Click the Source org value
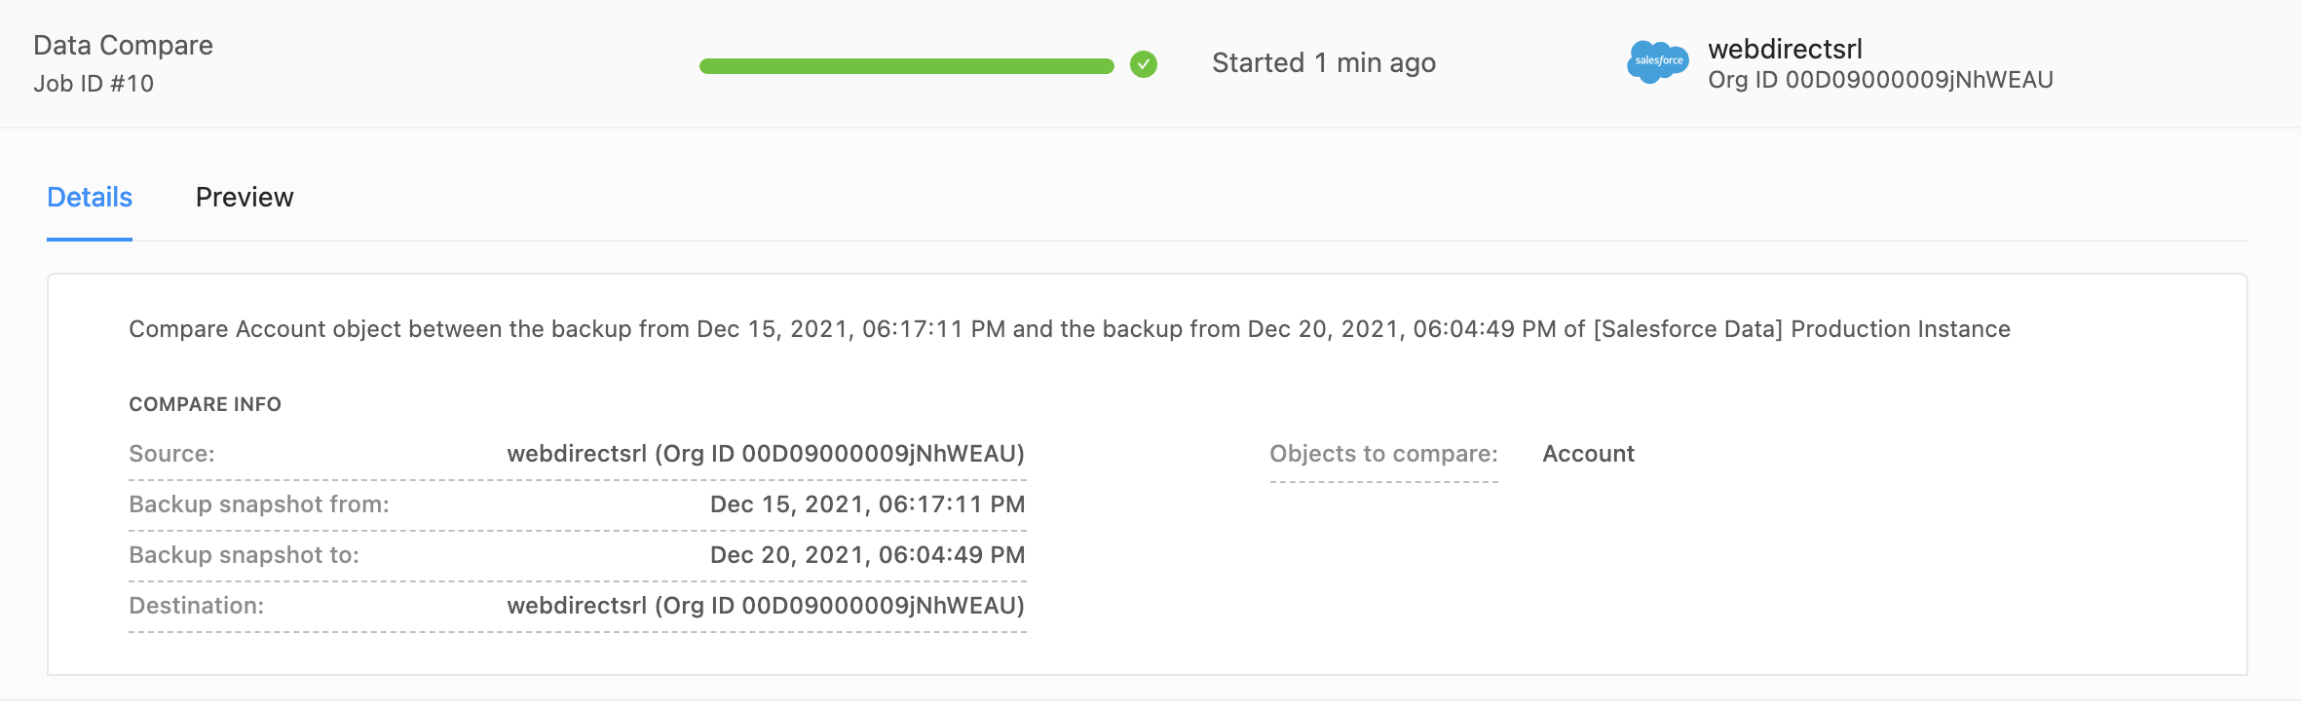 point(766,454)
